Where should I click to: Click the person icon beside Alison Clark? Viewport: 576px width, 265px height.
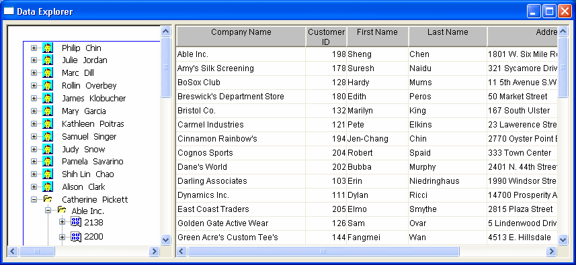pos(48,187)
